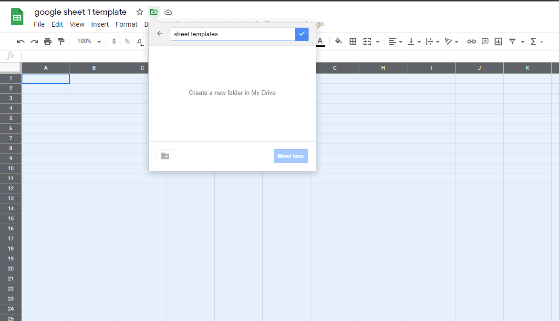Open the Google Sheets home icon
559x321 pixels.
pyautogui.click(x=17, y=17)
